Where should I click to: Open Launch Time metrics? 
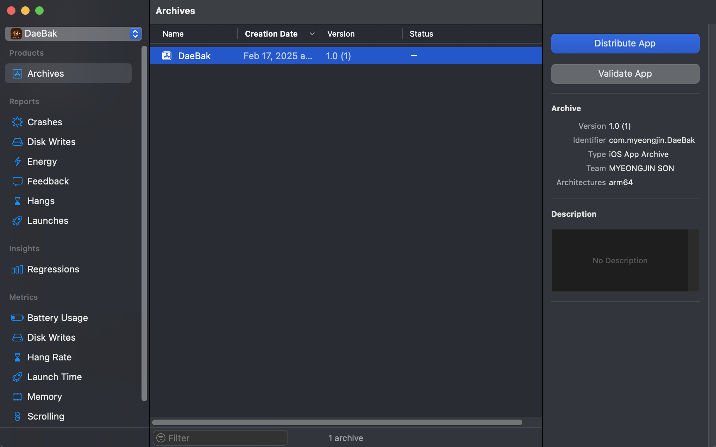point(55,377)
